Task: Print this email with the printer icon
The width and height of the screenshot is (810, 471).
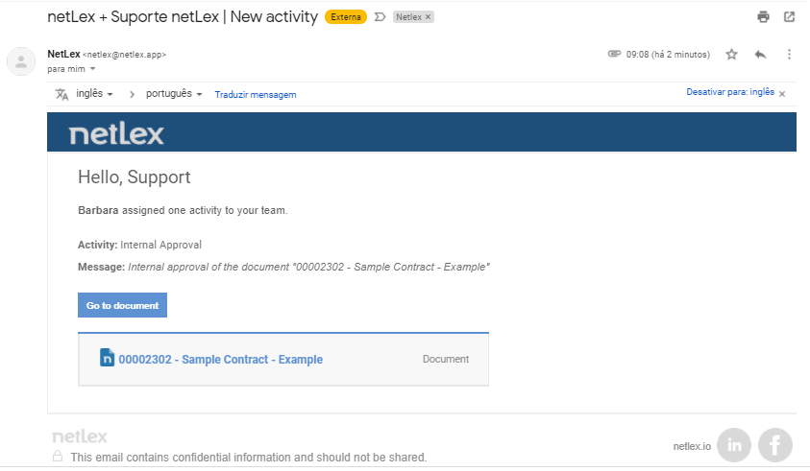Action: coord(763,17)
